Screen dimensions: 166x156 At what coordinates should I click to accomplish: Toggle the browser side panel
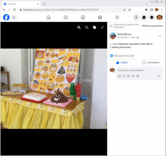tap(151, 10)
